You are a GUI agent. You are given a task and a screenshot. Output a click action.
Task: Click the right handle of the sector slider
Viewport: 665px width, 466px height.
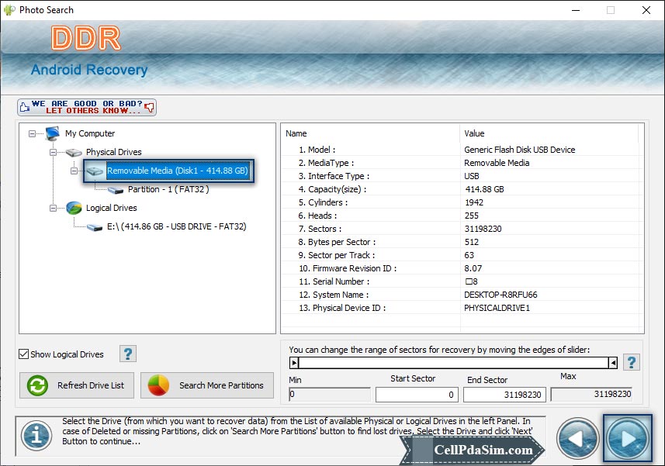coord(613,363)
